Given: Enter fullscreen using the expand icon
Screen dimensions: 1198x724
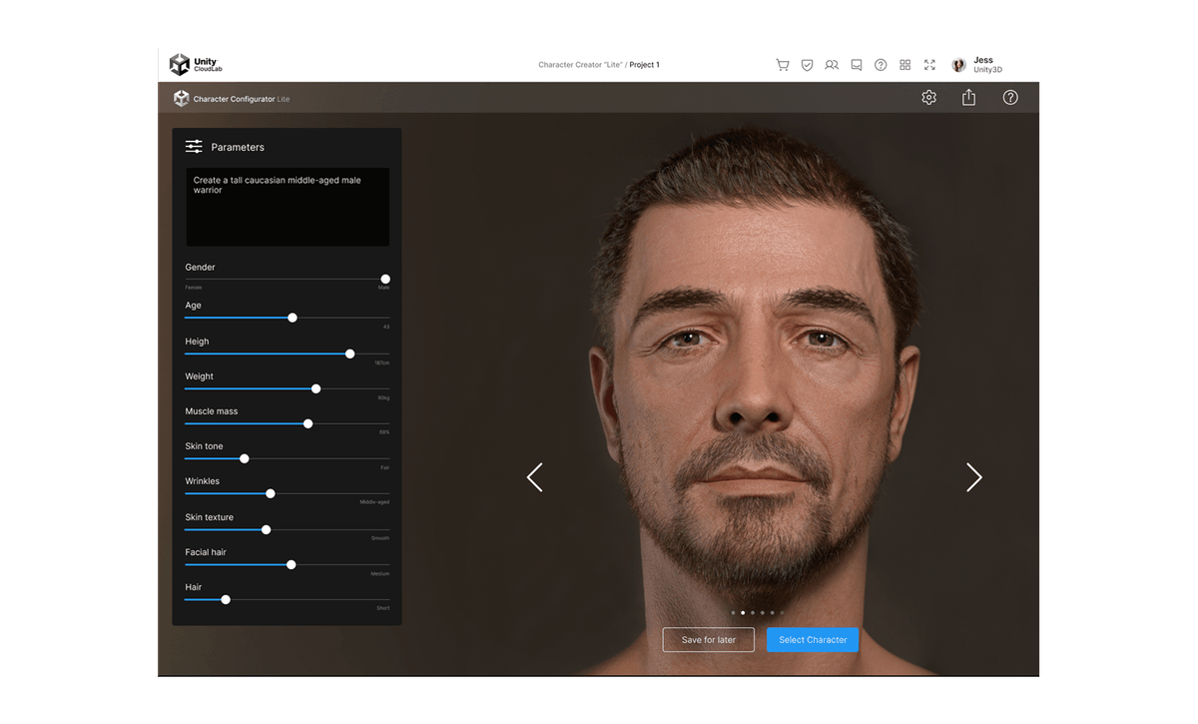Looking at the screenshot, I should [928, 64].
